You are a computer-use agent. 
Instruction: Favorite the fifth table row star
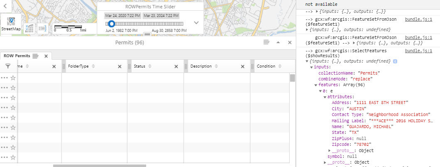point(13,118)
